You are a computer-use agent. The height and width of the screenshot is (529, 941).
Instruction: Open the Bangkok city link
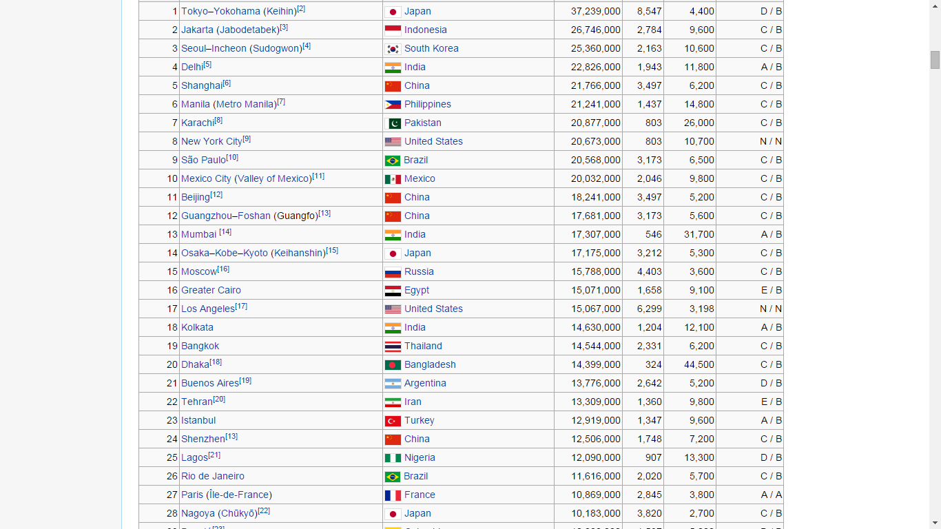200,346
